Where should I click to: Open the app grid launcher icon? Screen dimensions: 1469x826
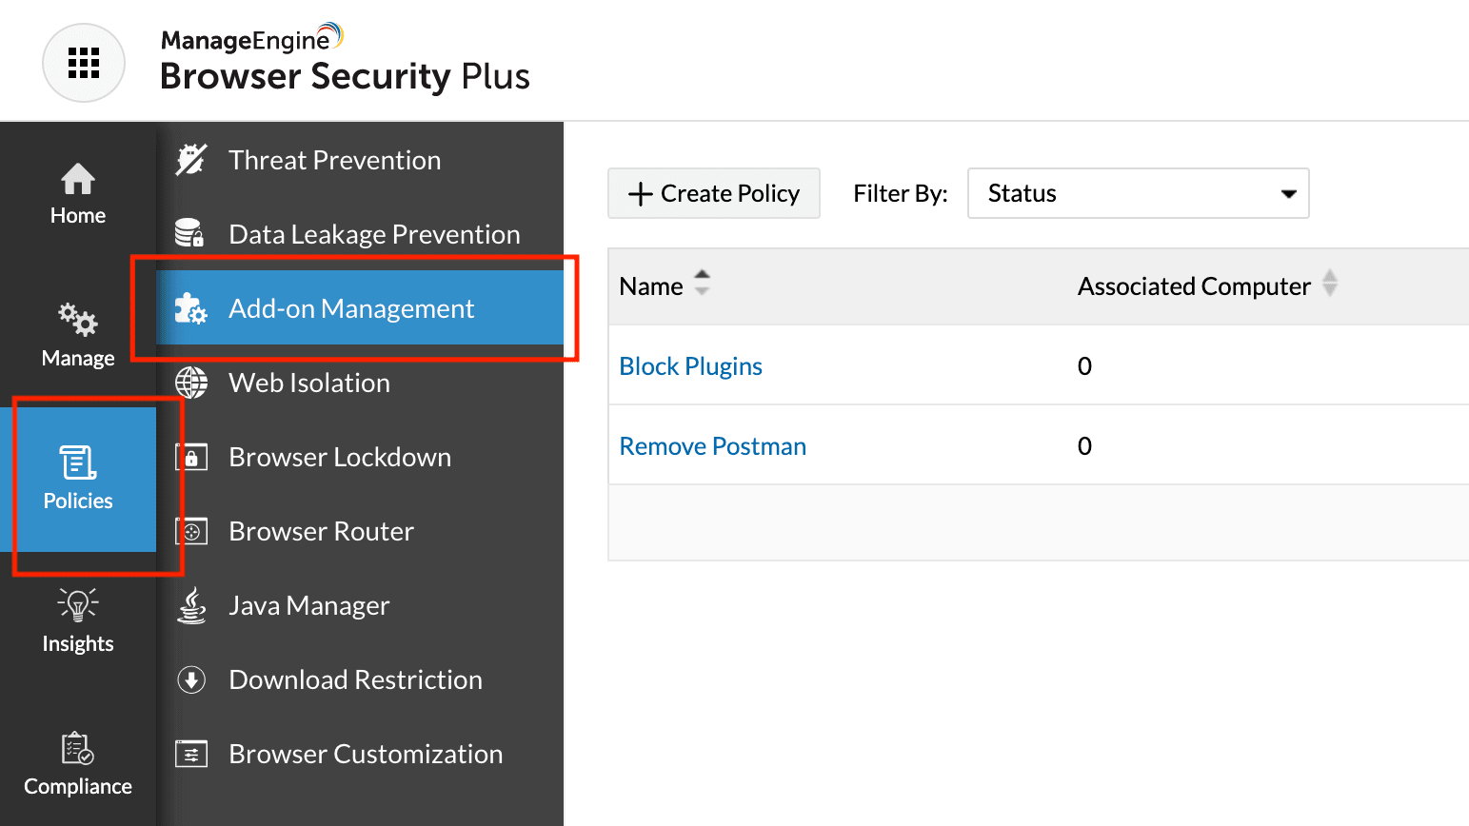84,63
